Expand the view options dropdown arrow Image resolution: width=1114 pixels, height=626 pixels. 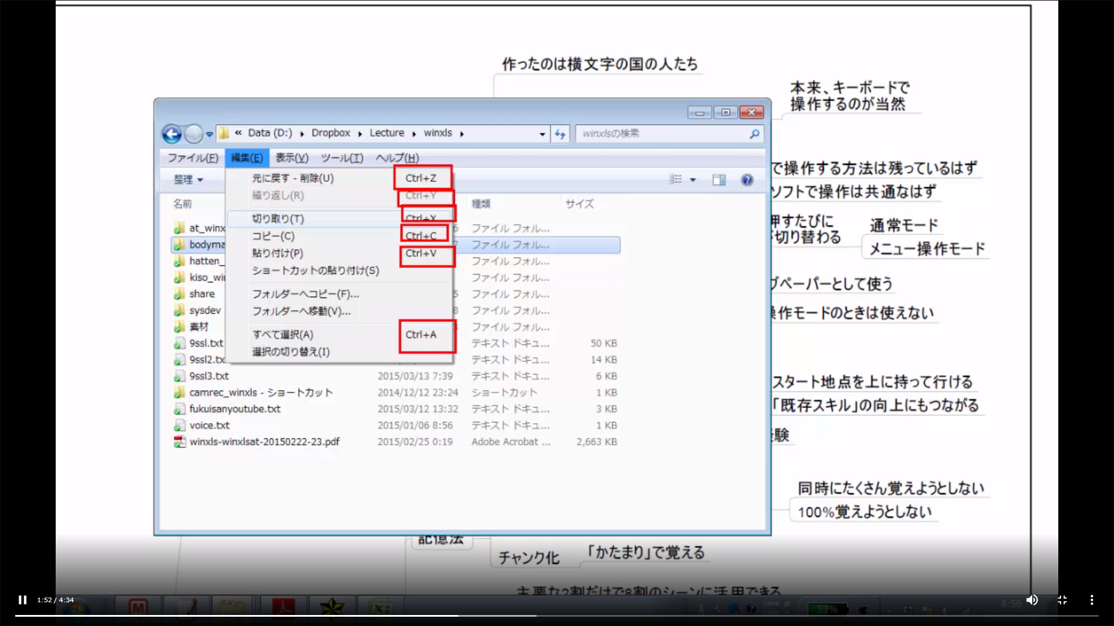pos(693,180)
